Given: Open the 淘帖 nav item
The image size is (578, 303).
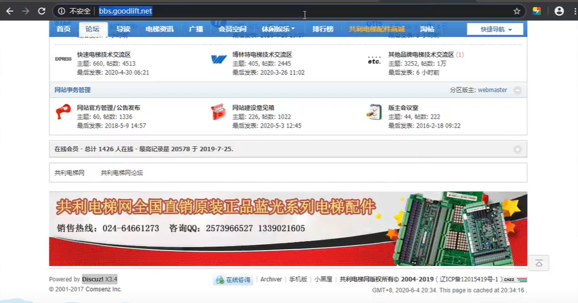Looking at the screenshot, I should [x=427, y=29].
